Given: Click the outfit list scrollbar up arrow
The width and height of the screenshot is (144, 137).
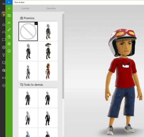Looking at the screenshot, I should point(63,12).
